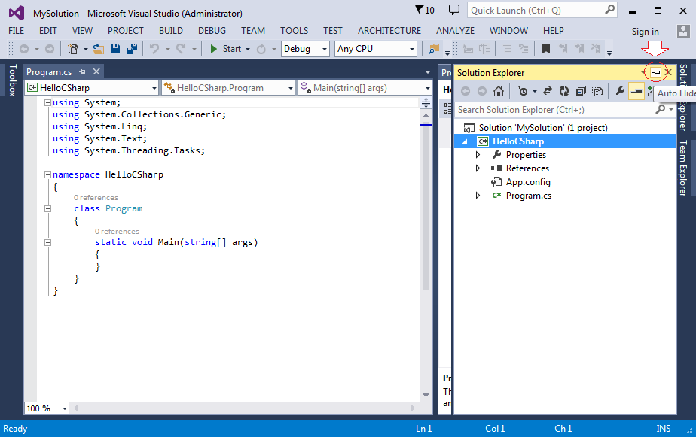
Task: Click the Navigate Forward toolbar icon
Action: coord(50,49)
